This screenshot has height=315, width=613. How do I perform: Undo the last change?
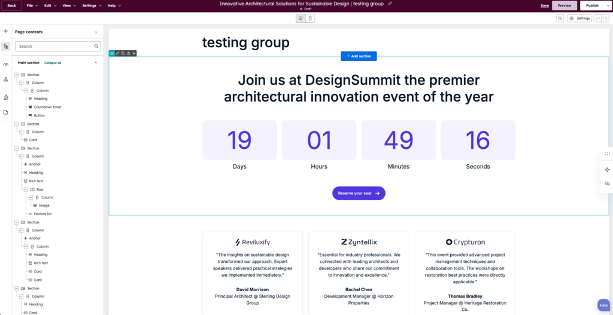tap(597, 19)
